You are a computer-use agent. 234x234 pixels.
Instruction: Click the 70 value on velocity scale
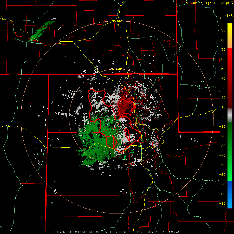223,50
